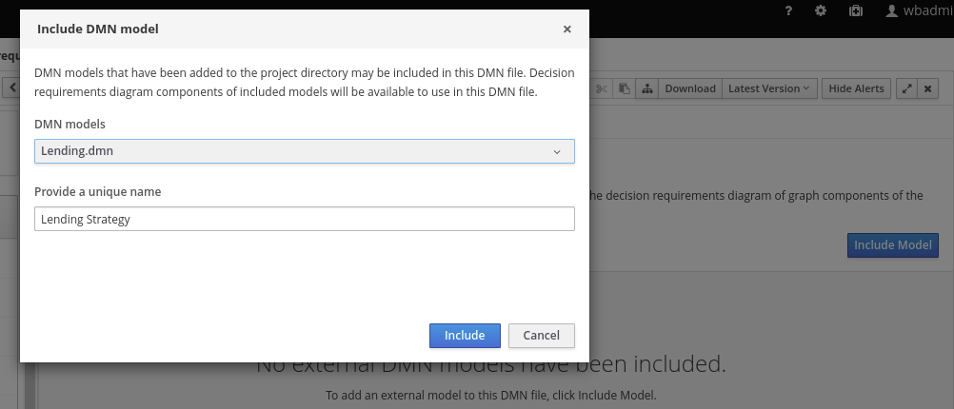Click the Include Model button
The image size is (954, 409).
tap(892, 245)
